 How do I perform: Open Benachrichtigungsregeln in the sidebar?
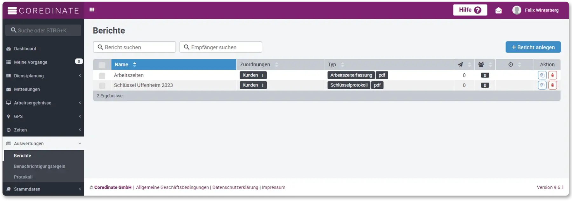coord(39,166)
